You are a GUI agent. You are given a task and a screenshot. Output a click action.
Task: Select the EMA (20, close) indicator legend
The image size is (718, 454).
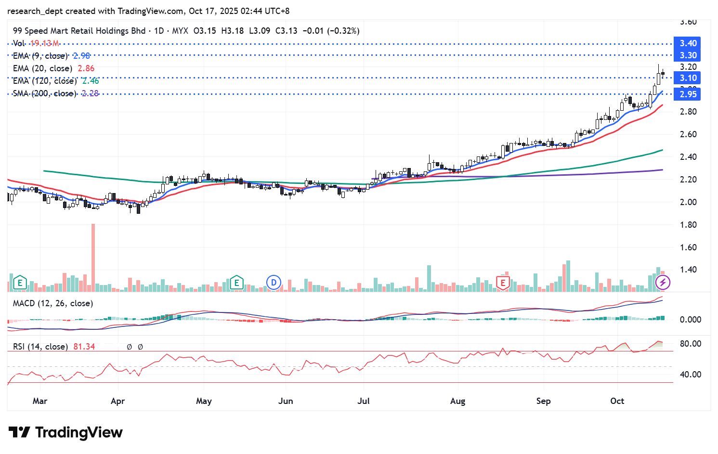pyautogui.click(x=42, y=68)
